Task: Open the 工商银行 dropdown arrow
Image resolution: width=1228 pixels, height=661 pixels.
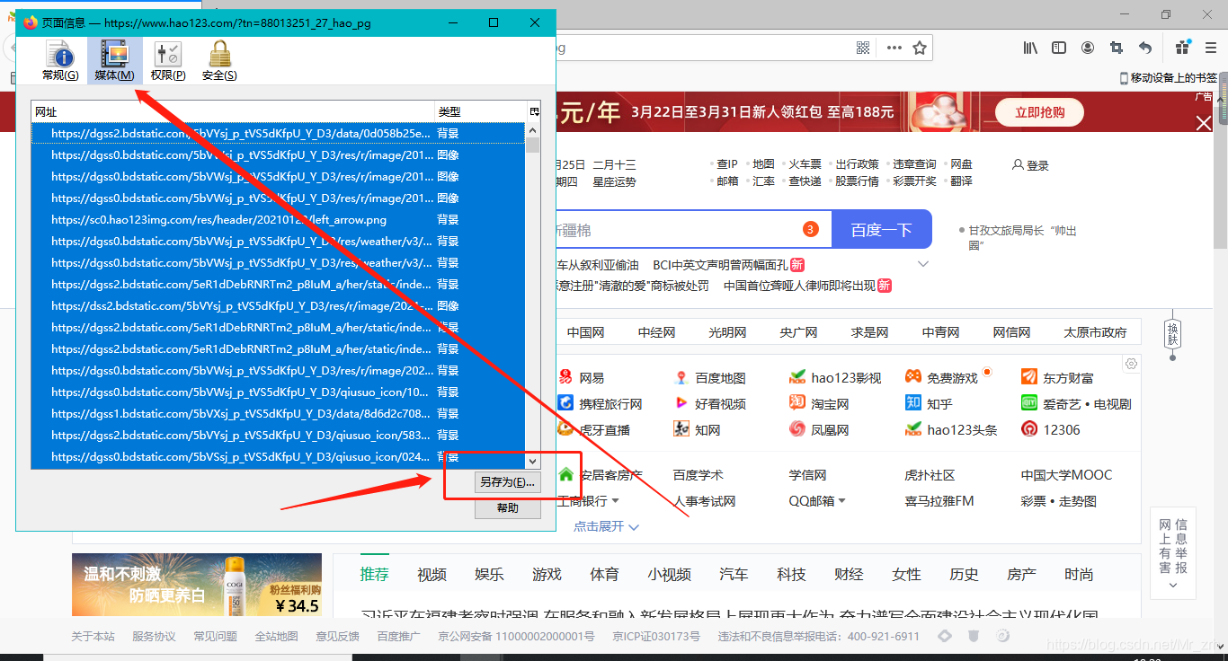Action: pyautogui.click(x=617, y=500)
